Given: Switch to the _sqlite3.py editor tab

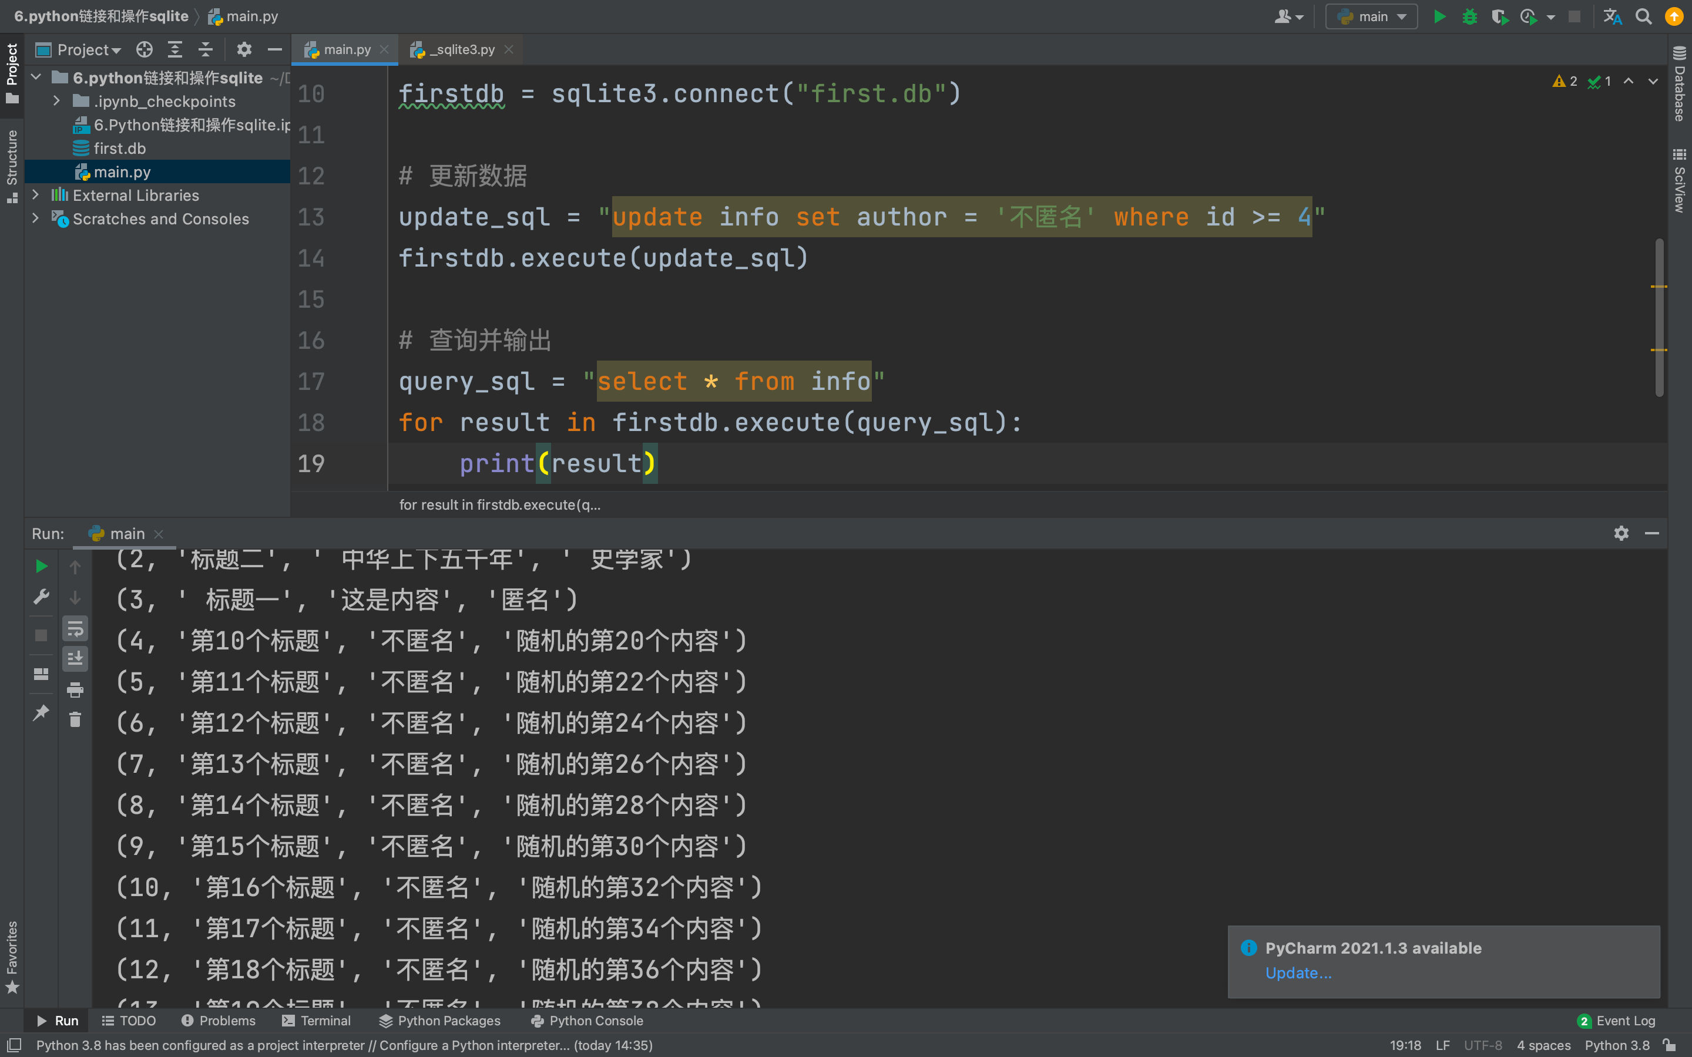Looking at the screenshot, I should pyautogui.click(x=461, y=50).
